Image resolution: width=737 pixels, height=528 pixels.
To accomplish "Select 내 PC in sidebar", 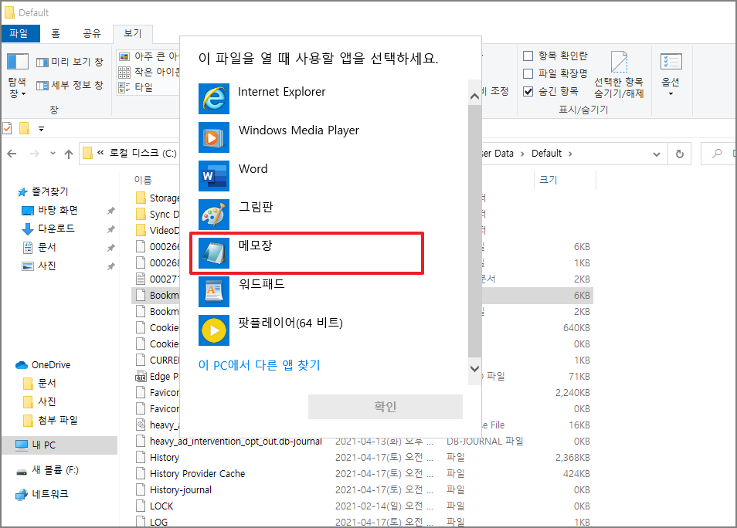I will 36,445.
